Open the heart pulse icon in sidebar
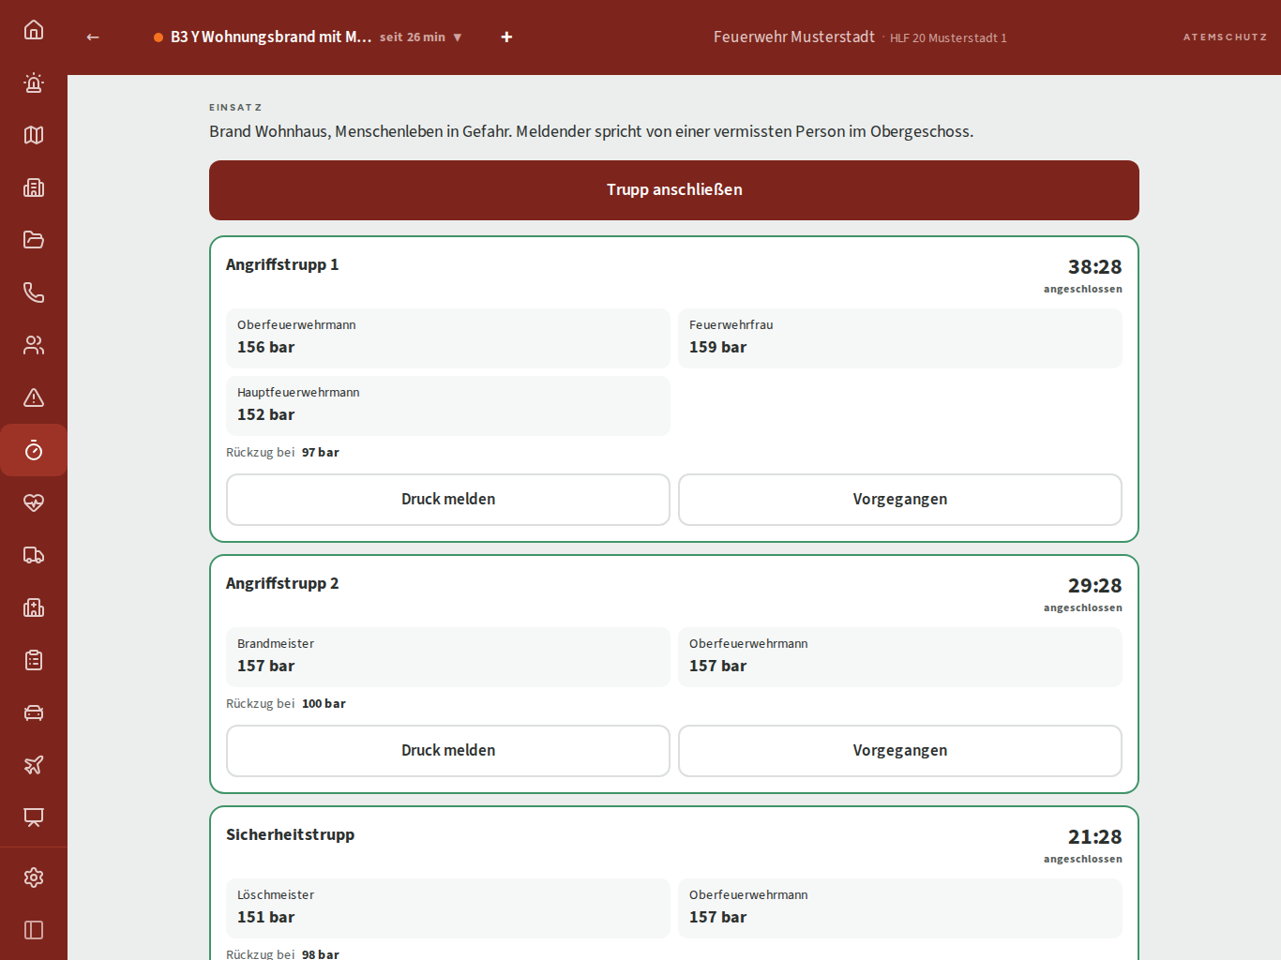 click(34, 502)
